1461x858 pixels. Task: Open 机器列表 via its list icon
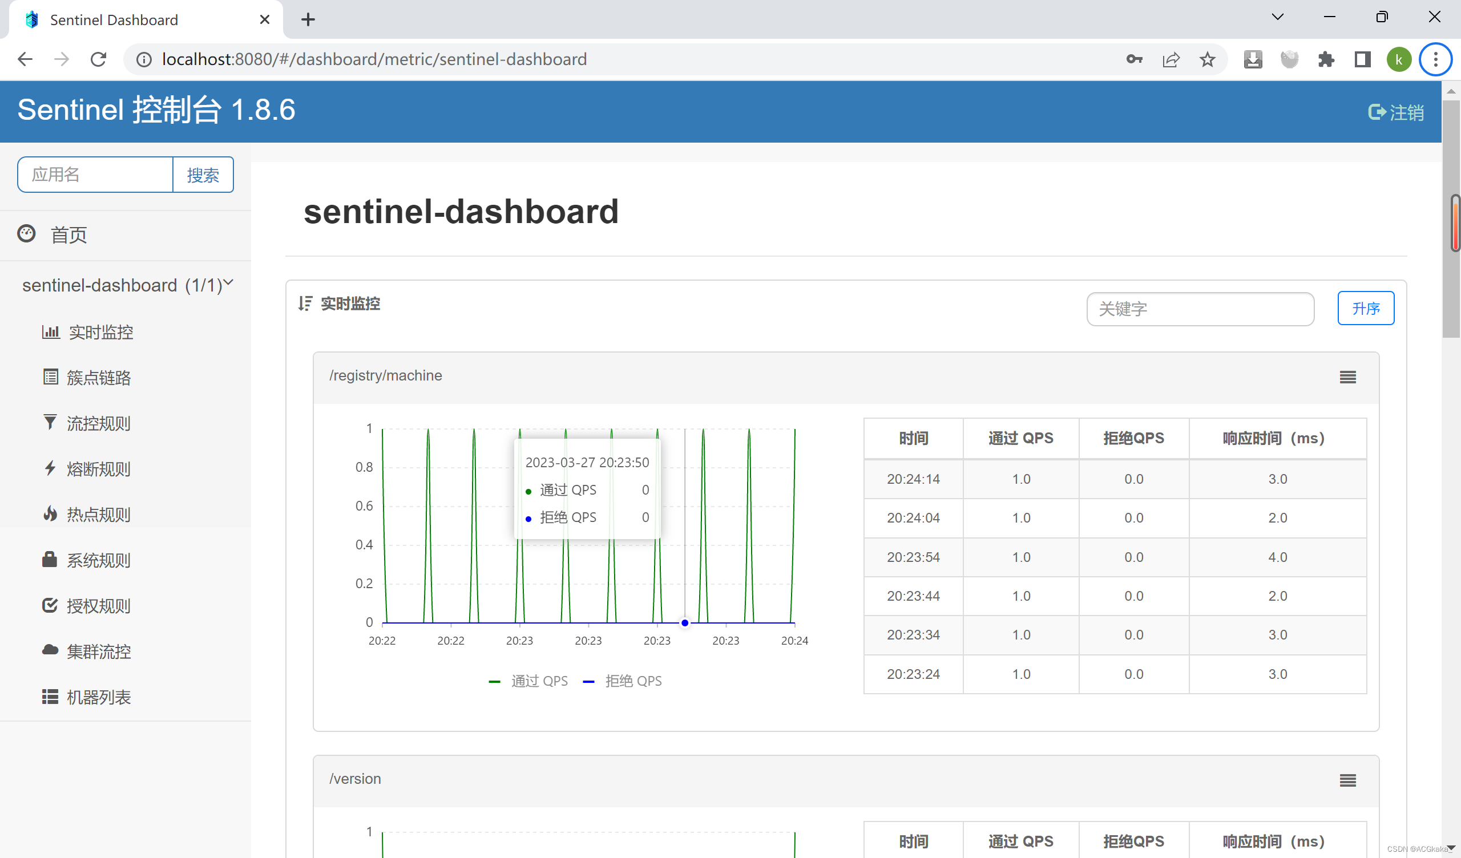click(x=50, y=696)
